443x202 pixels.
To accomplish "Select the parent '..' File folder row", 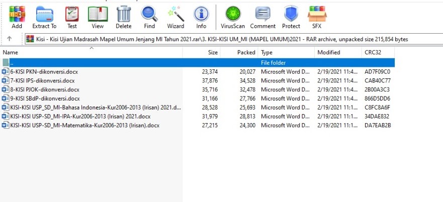I will [198, 63].
